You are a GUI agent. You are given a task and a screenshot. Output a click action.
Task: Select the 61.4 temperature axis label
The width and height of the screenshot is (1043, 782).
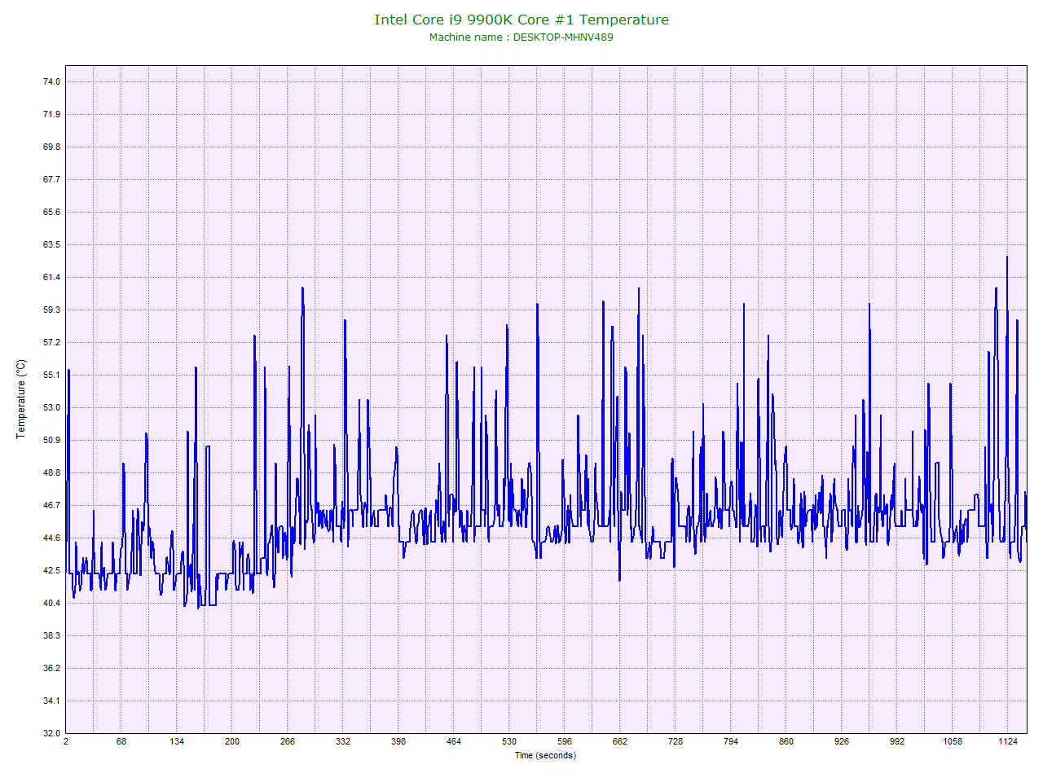[51, 277]
